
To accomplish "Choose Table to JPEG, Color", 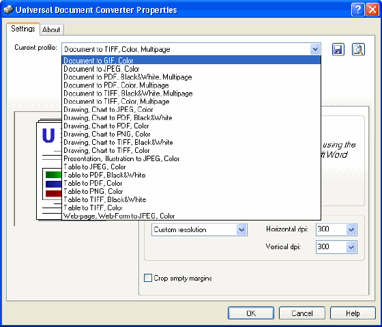I will click(x=191, y=167).
